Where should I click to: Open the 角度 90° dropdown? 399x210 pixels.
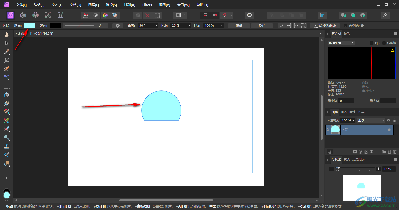[148, 25]
